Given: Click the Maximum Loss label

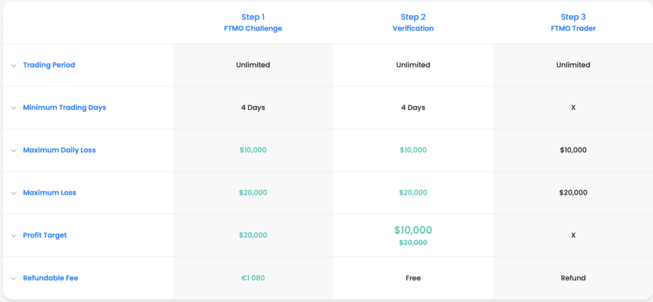Looking at the screenshot, I should (x=50, y=193).
